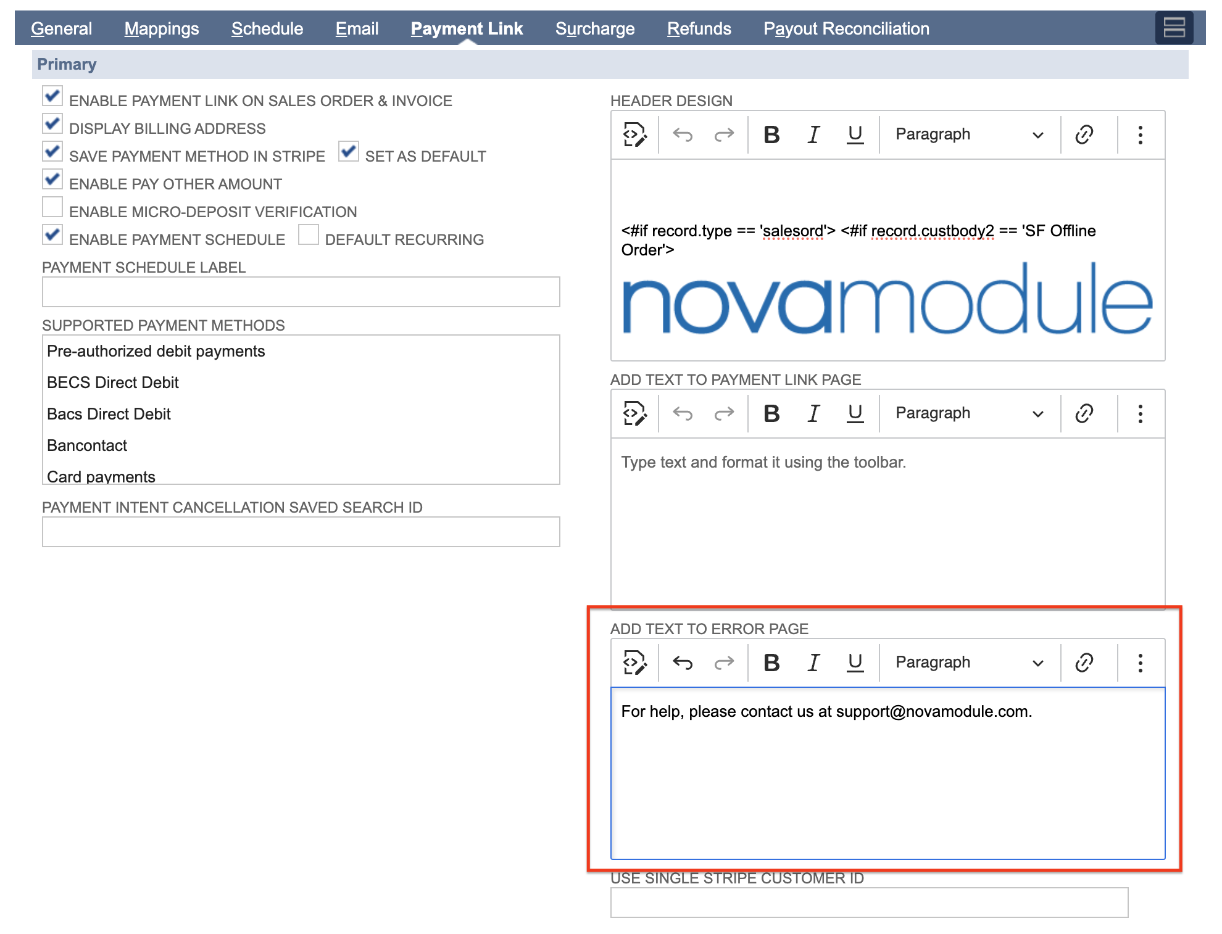
Task: Toggle Enable Pay Other Amount checkbox
Action: pyautogui.click(x=52, y=179)
